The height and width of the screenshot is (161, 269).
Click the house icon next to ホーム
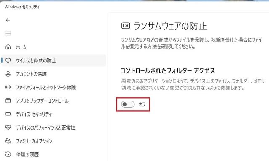[8, 47]
